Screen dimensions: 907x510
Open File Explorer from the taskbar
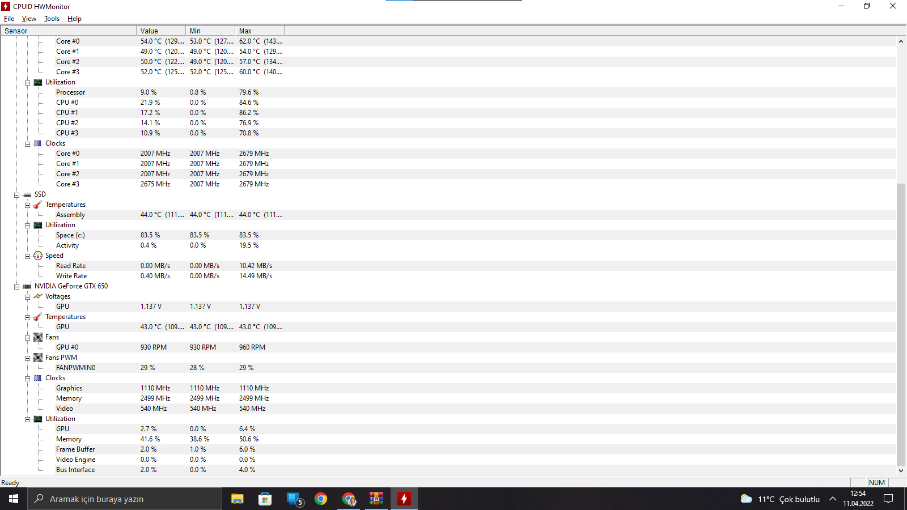click(237, 499)
